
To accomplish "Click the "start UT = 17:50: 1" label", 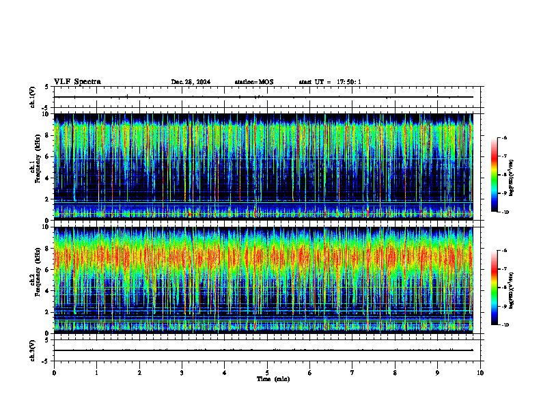I will click(x=330, y=82).
